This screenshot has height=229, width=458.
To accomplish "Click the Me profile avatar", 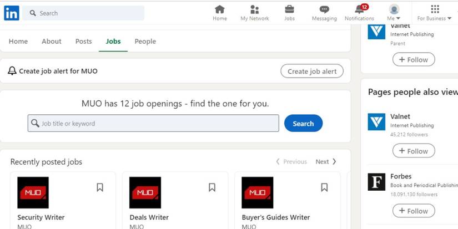I will (394, 9).
